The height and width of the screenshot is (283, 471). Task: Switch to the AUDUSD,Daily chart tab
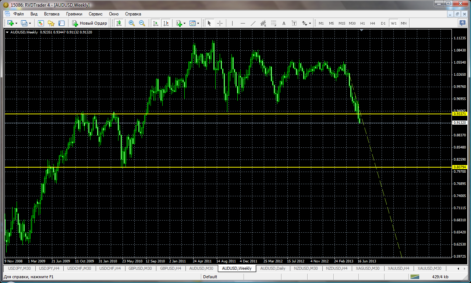pyautogui.click(x=273, y=268)
